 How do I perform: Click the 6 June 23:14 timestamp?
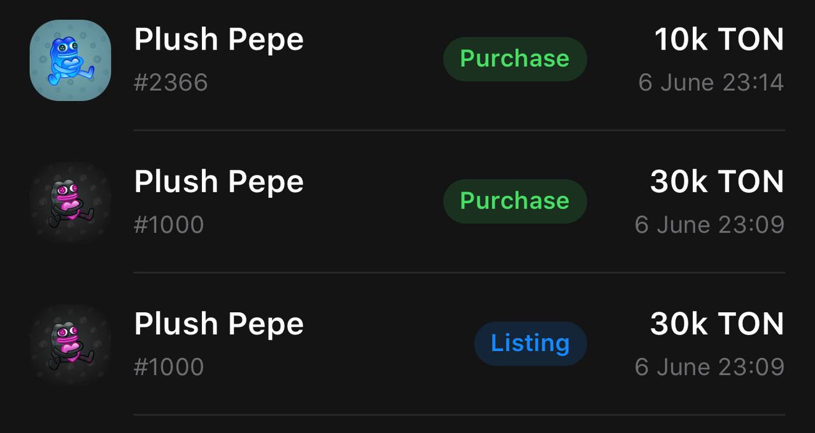point(711,83)
